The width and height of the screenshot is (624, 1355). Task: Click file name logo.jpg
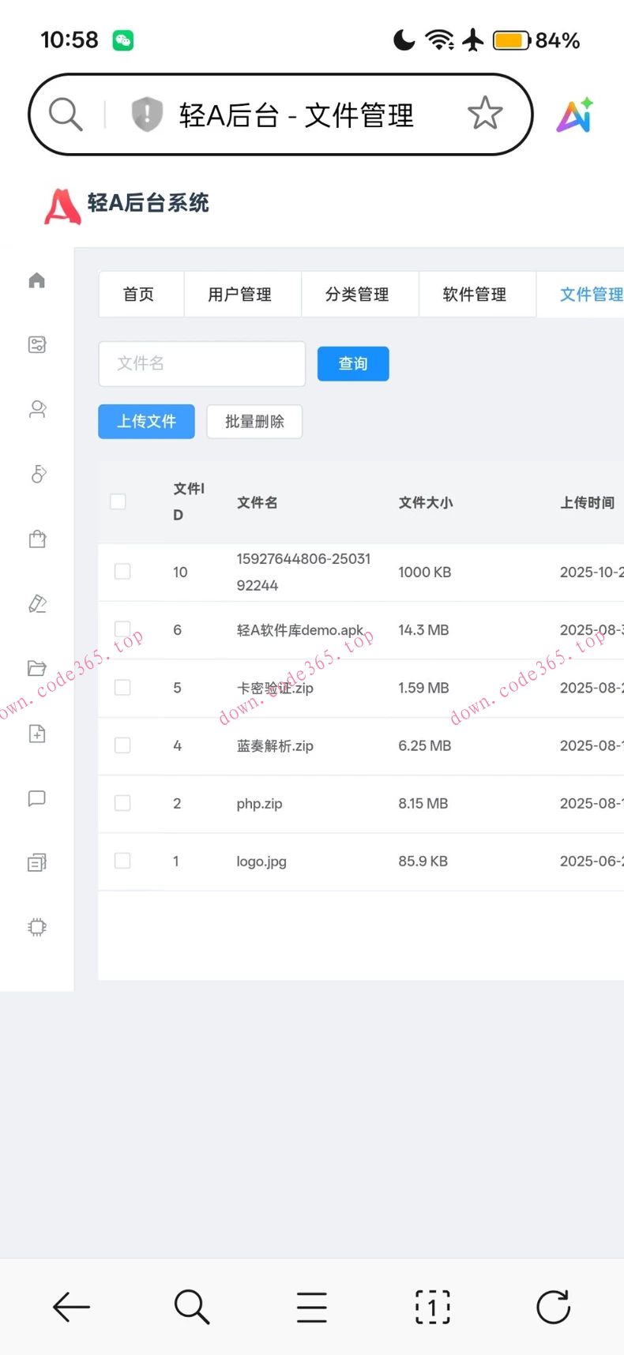coord(261,861)
